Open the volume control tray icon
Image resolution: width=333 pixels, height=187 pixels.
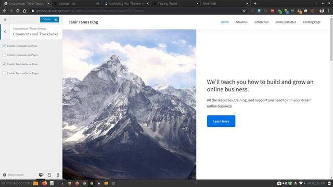pyautogui.click(x=285, y=183)
